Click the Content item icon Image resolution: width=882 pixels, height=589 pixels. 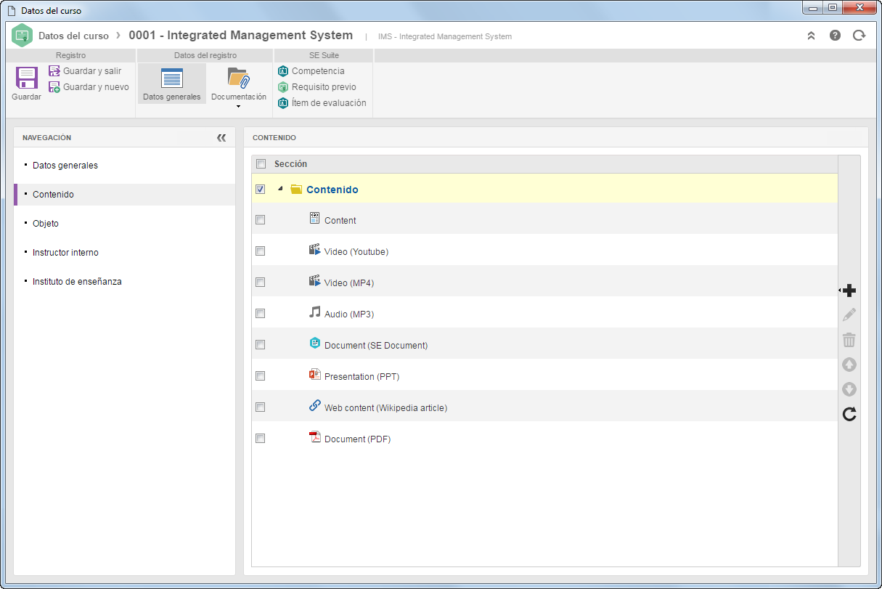tap(314, 218)
